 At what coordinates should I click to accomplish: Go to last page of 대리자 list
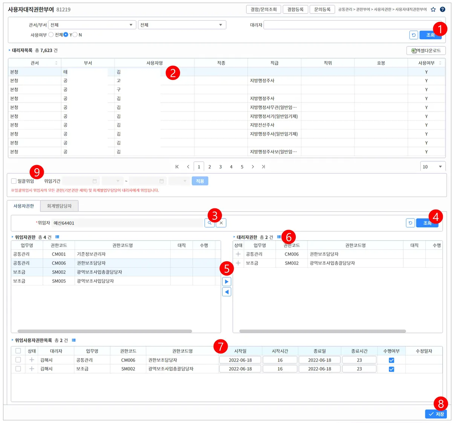(x=263, y=167)
